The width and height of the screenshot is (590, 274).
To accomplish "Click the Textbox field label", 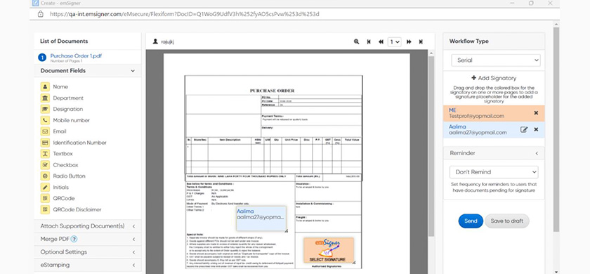I will 63,154.
